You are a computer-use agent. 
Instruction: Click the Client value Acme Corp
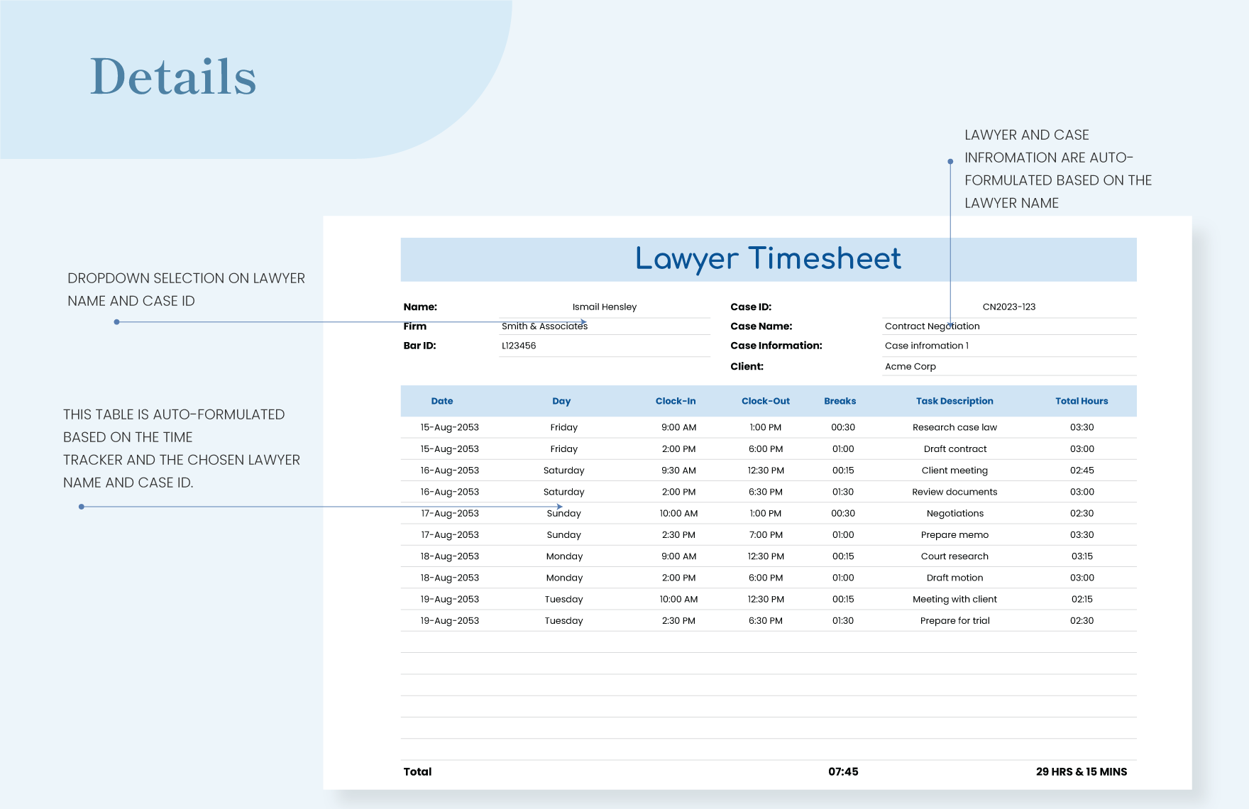click(910, 366)
